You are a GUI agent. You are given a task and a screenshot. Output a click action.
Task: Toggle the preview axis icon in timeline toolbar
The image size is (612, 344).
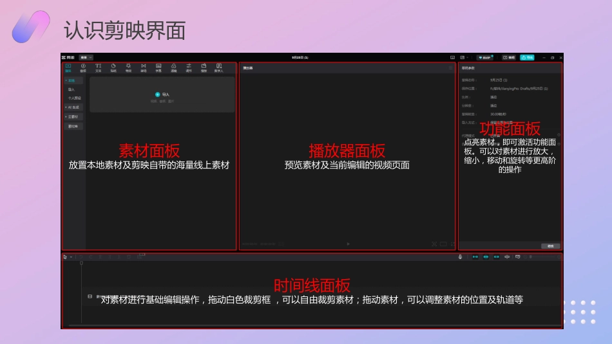pyautogui.click(x=507, y=257)
